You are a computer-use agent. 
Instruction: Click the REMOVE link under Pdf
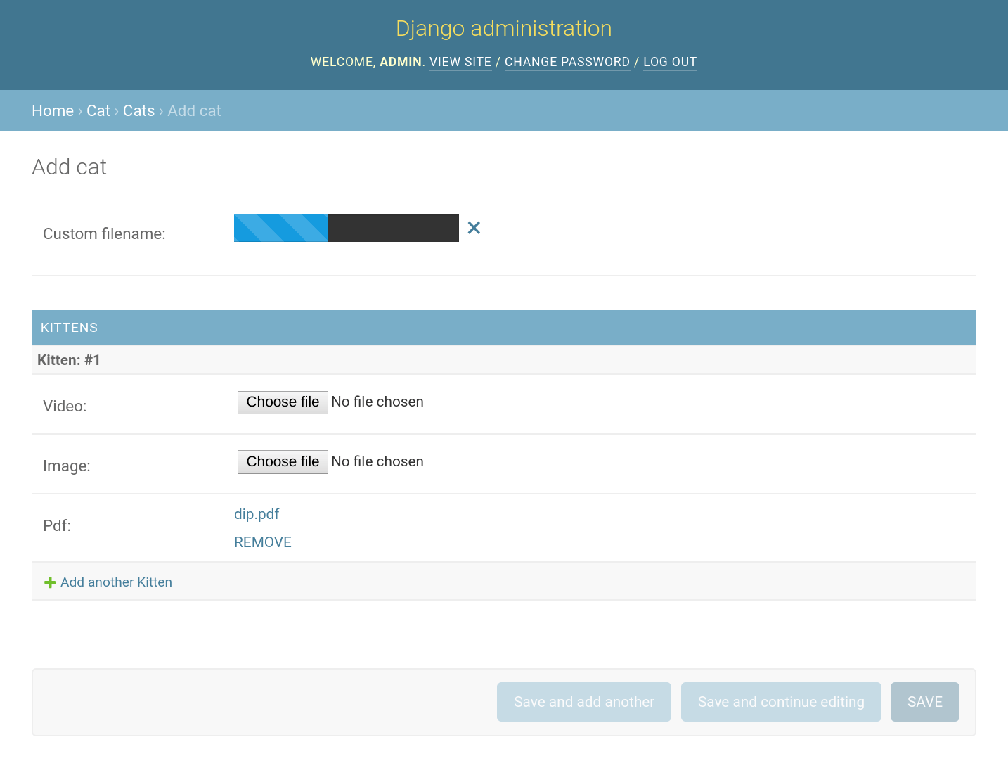click(262, 542)
